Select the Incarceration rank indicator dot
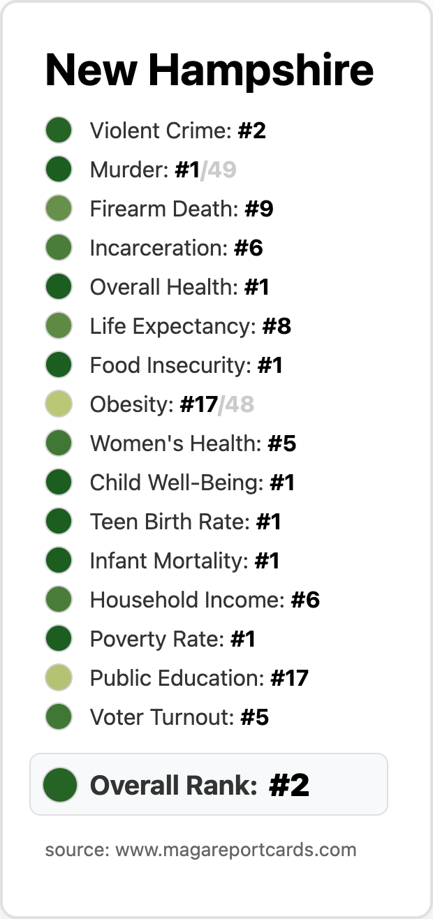The width and height of the screenshot is (433, 919). pos(59,248)
